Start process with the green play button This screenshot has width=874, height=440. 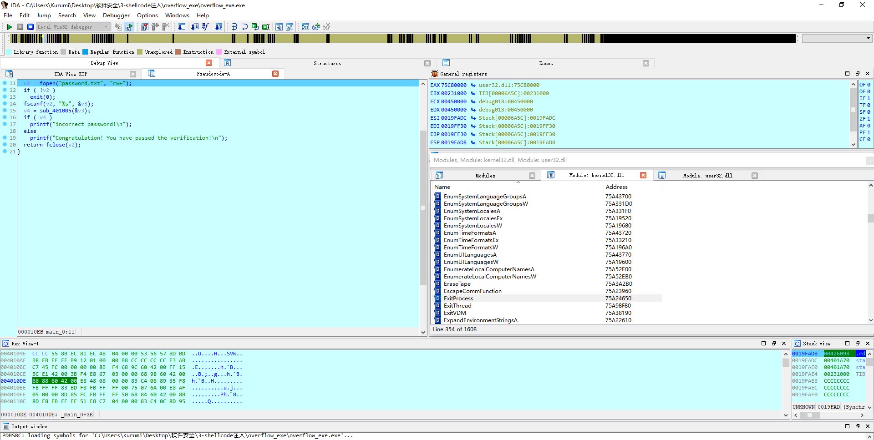(x=9, y=27)
